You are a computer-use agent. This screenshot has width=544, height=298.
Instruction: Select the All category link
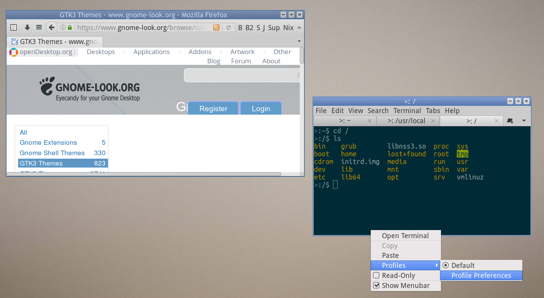pos(24,132)
